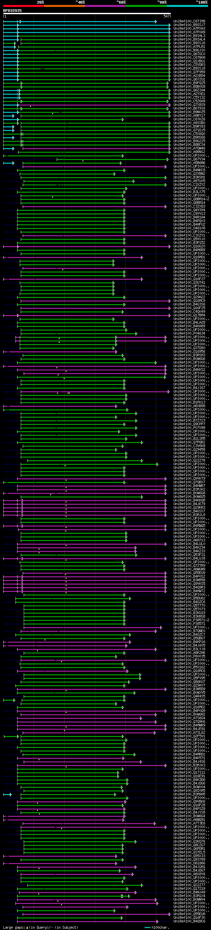This screenshot has width=211, height=930.
Task: Select the UniRef100_C3XZY2 label
Action: point(189,185)
